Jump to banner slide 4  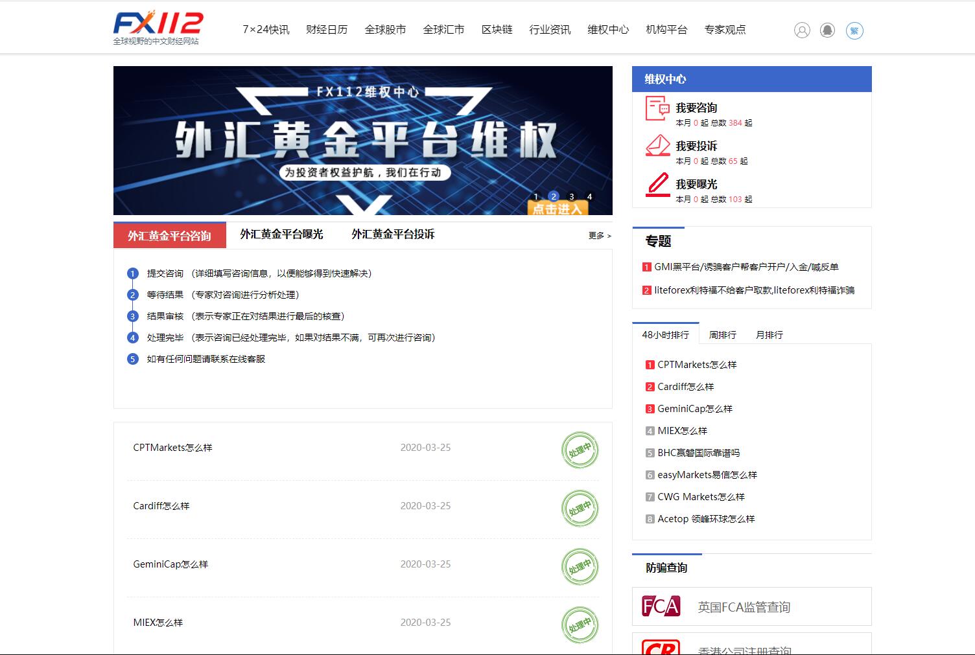point(589,196)
